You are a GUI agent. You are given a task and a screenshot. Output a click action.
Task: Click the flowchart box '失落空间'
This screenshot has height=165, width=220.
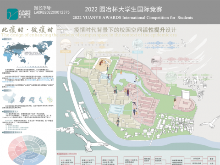pos(197,159)
